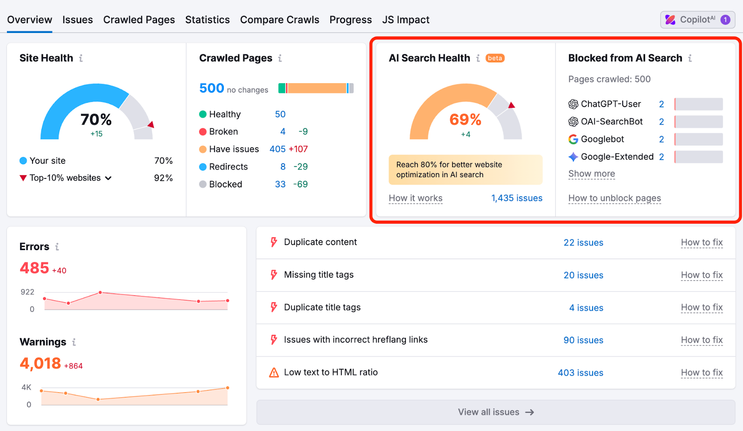This screenshot has height=431, width=743.
Task: Click the AI Search Health info icon
Action: pyautogui.click(x=478, y=58)
